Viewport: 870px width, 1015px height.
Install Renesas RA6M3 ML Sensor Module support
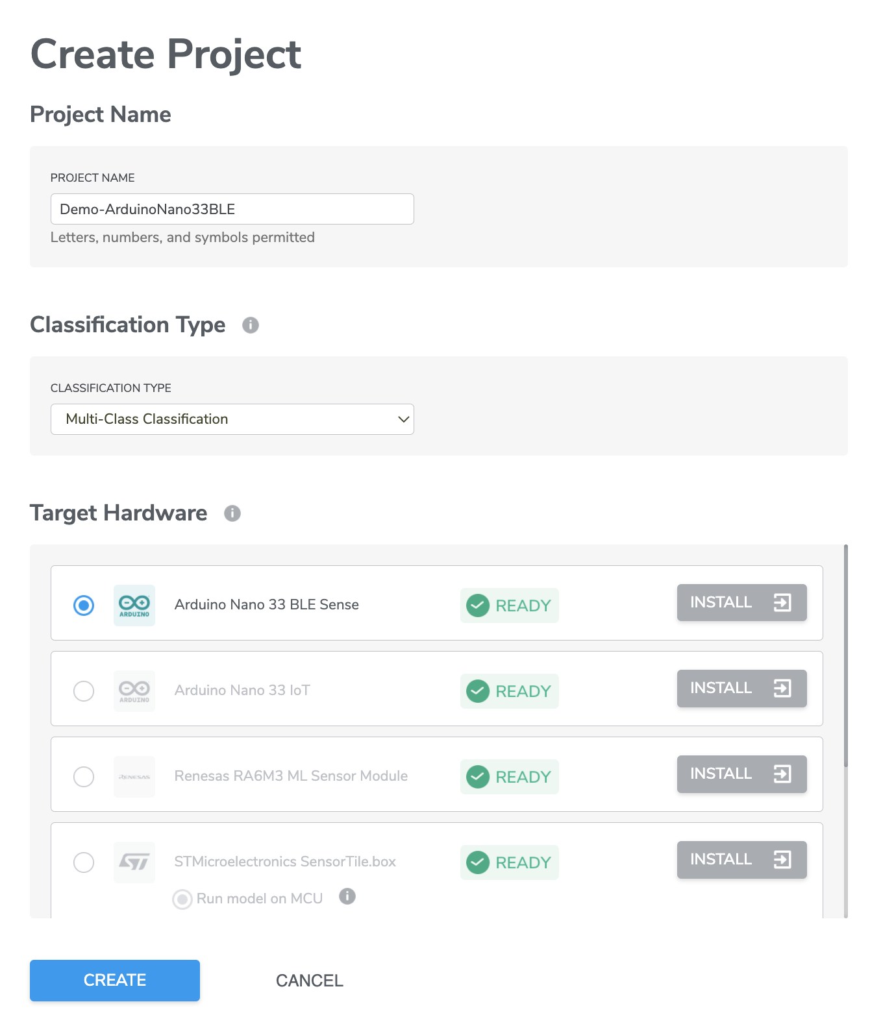click(742, 774)
